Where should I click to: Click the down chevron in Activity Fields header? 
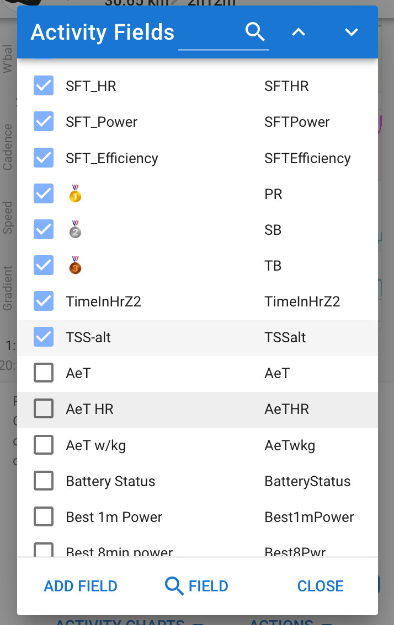[352, 32]
